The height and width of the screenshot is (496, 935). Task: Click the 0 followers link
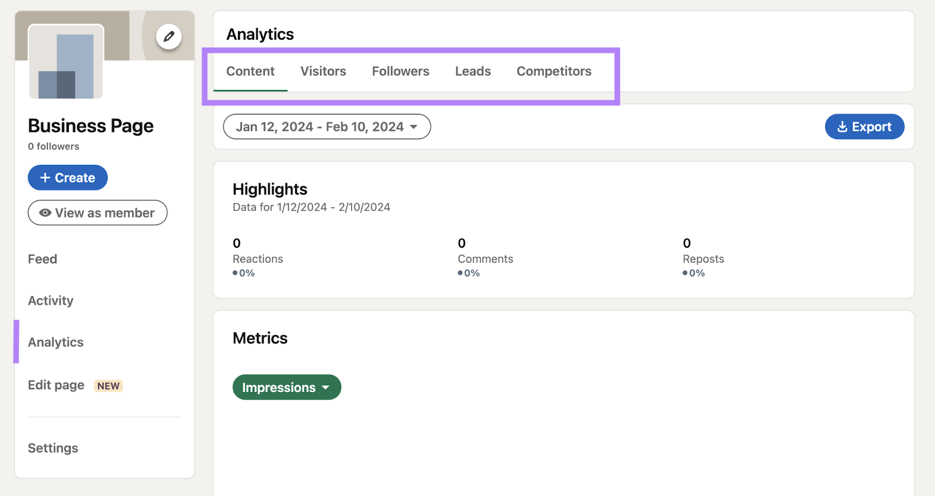click(x=54, y=147)
